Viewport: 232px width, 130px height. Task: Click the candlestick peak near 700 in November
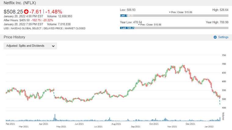coord(183,65)
